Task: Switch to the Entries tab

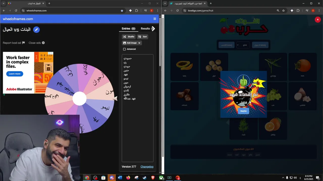Action: 128,29
